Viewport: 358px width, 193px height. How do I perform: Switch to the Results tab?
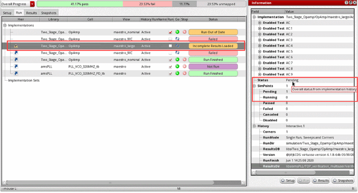32,13
